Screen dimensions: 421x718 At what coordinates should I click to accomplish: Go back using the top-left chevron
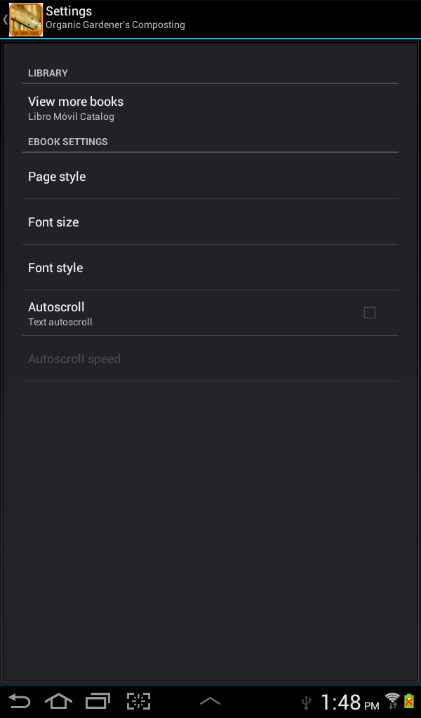(5, 20)
